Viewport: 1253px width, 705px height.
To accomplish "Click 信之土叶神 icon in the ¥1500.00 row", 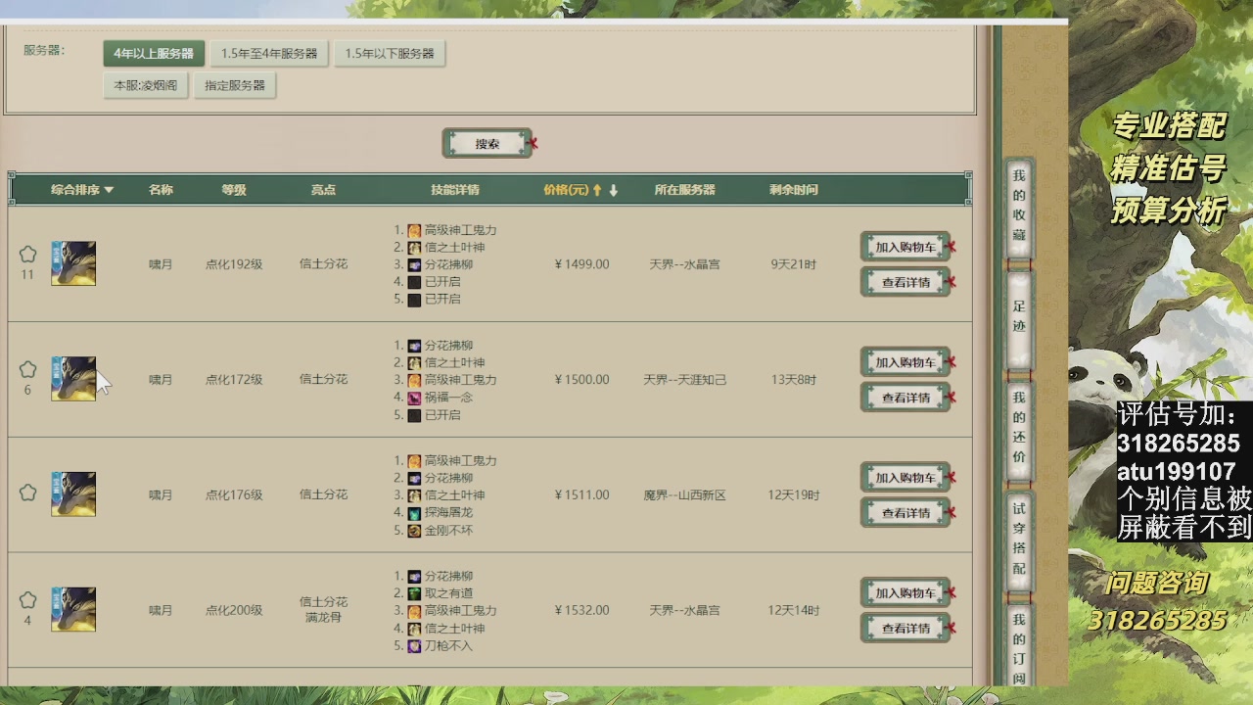I will [x=414, y=363].
